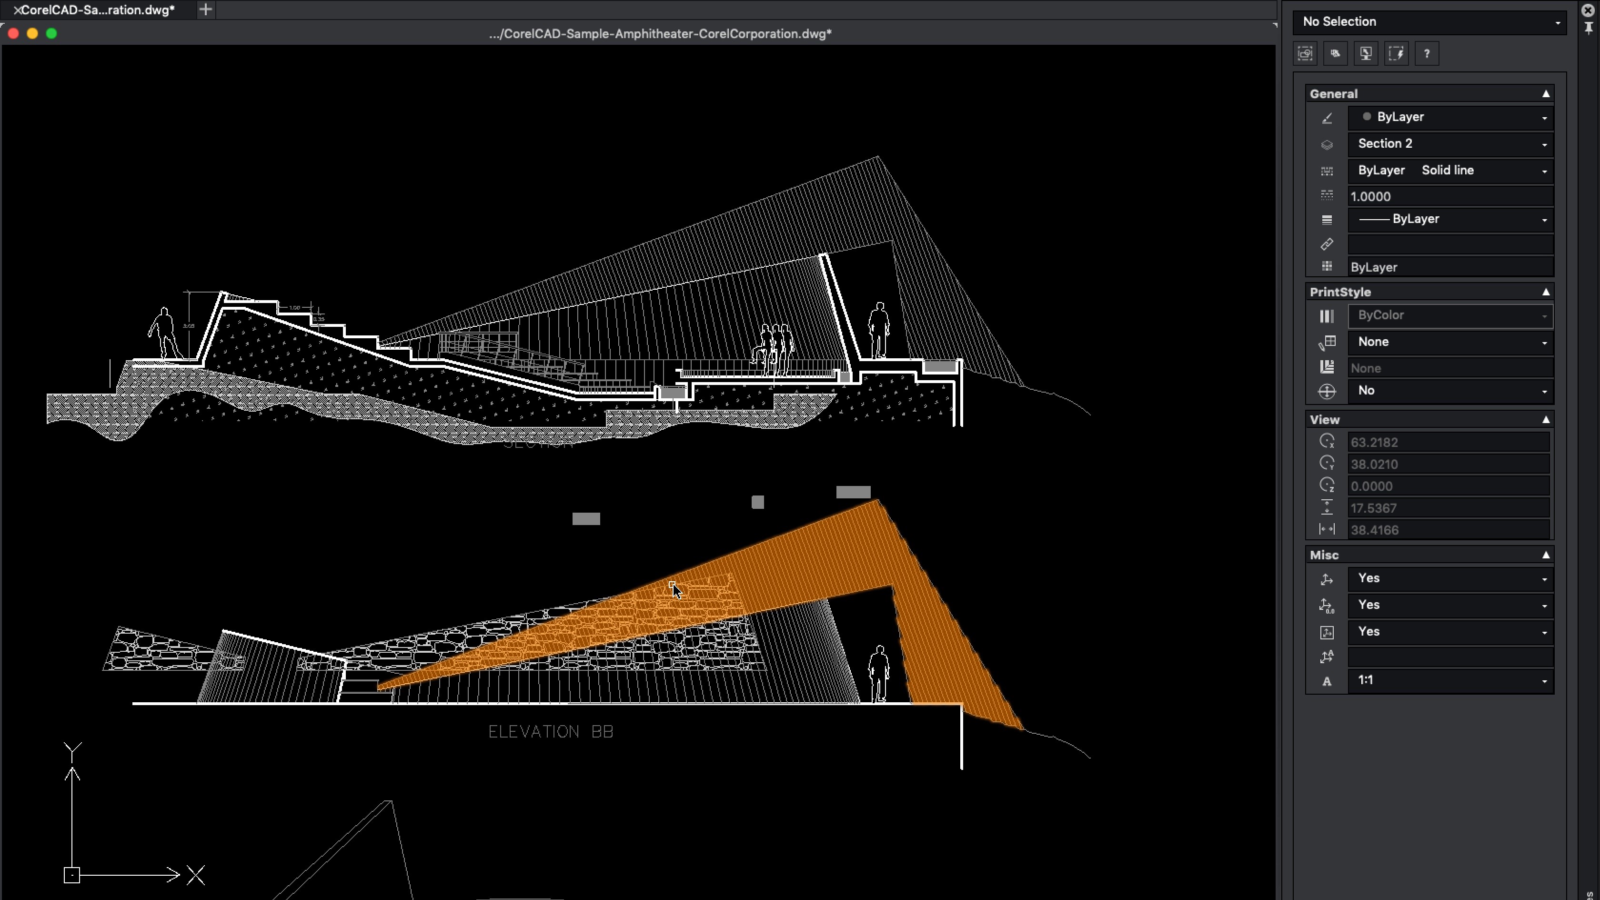The width and height of the screenshot is (1600, 900).
Task: Click the standing person figure in Elevation BB
Action: coord(879,674)
